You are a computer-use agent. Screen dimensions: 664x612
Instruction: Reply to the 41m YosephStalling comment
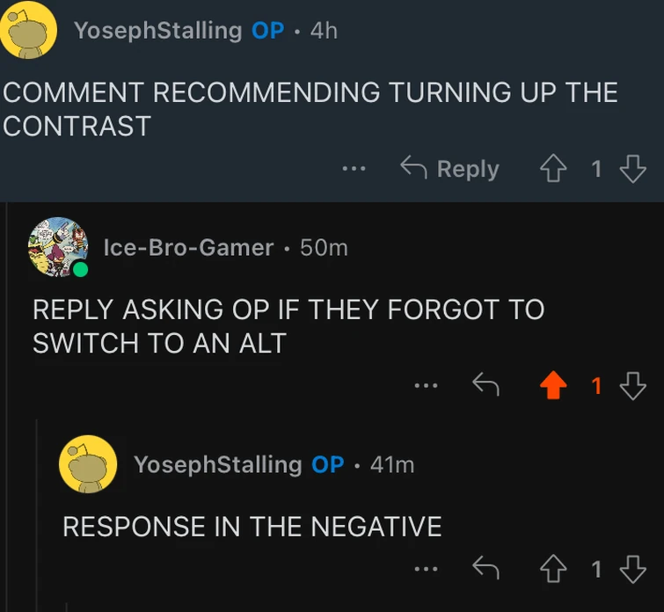485,568
